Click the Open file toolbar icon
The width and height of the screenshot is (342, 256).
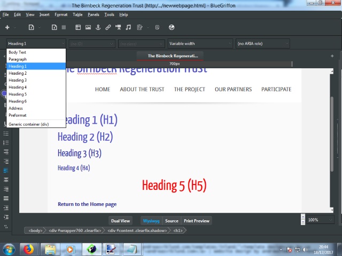click(x=31, y=27)
